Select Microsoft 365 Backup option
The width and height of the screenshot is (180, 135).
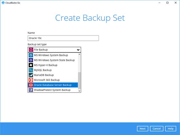53,80
